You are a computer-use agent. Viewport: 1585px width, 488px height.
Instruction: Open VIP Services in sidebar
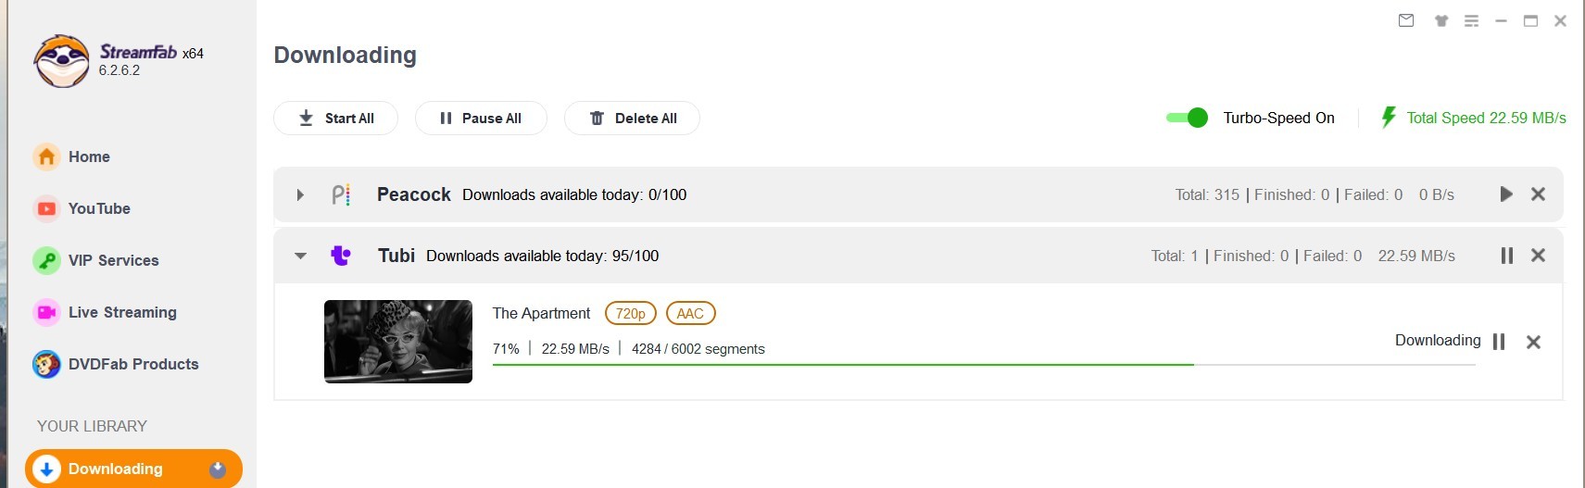(113, 260)
